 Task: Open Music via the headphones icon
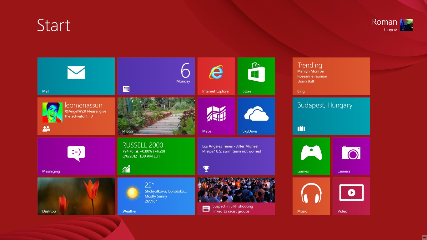tap(311, 193)
